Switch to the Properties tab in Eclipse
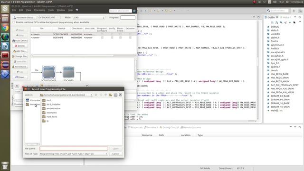The image size is (304, 171). pos(135,127)
